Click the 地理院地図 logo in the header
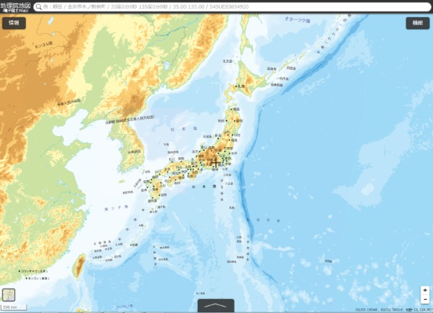Image resolution: width=433 pixels, height=313 pixels. coord(15,7)
